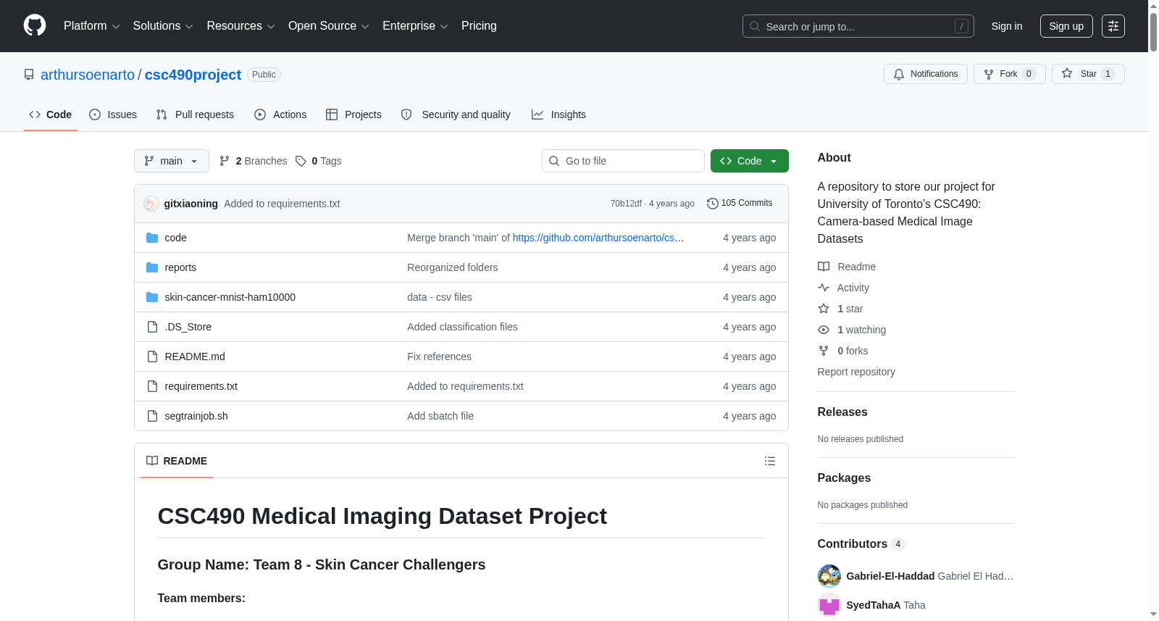Click the repository icon beside arthursoenarto
Image resolution: width=1159 pixels, height=621 pixels.
[x=29, y=75]
